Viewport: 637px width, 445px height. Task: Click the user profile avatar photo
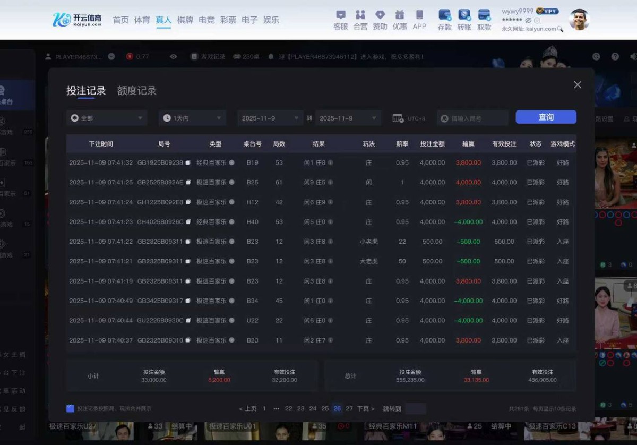(579, 20)
